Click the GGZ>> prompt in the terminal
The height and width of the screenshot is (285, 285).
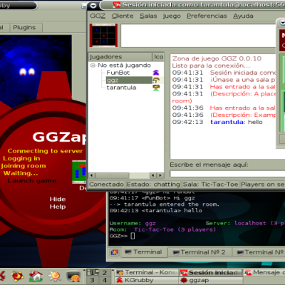point(118,236)
